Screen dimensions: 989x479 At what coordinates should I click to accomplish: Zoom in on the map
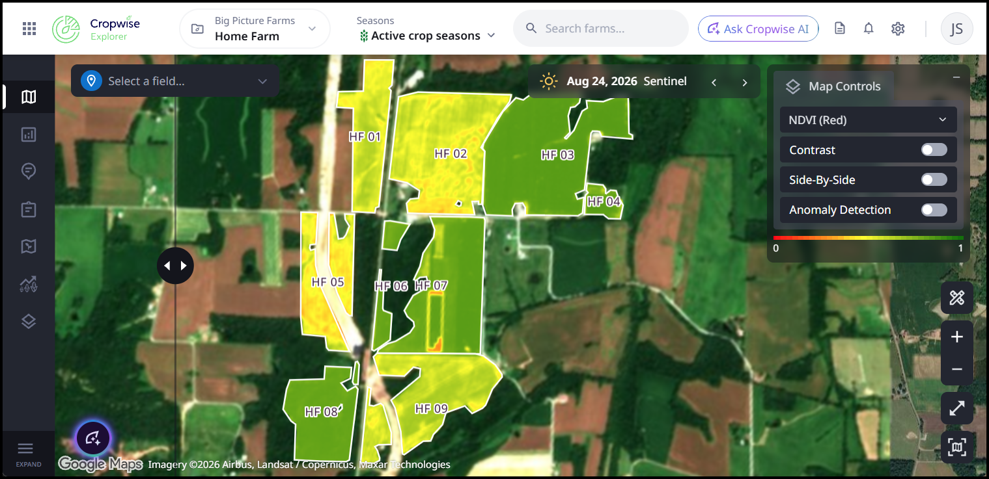tap(957, 337)
